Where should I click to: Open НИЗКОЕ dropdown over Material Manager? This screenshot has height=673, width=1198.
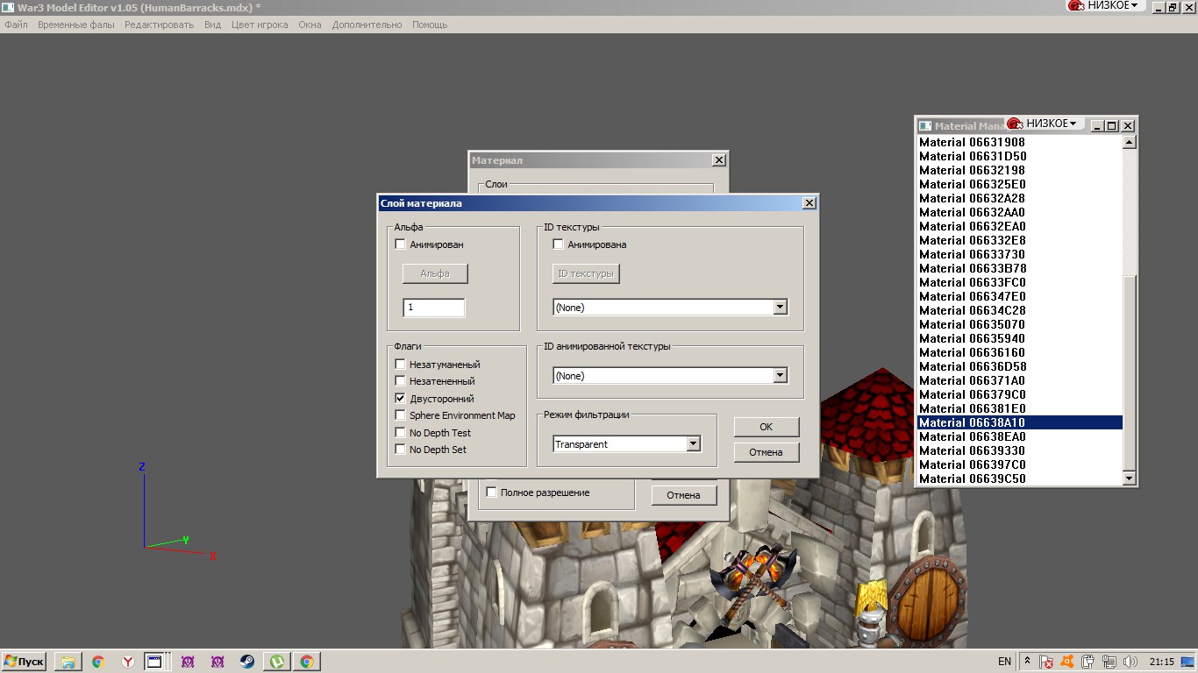[1044, 124]
